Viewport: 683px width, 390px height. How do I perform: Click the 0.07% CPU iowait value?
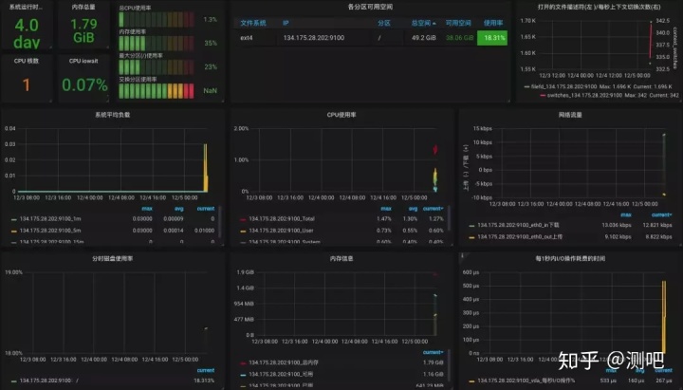(84, 85)
